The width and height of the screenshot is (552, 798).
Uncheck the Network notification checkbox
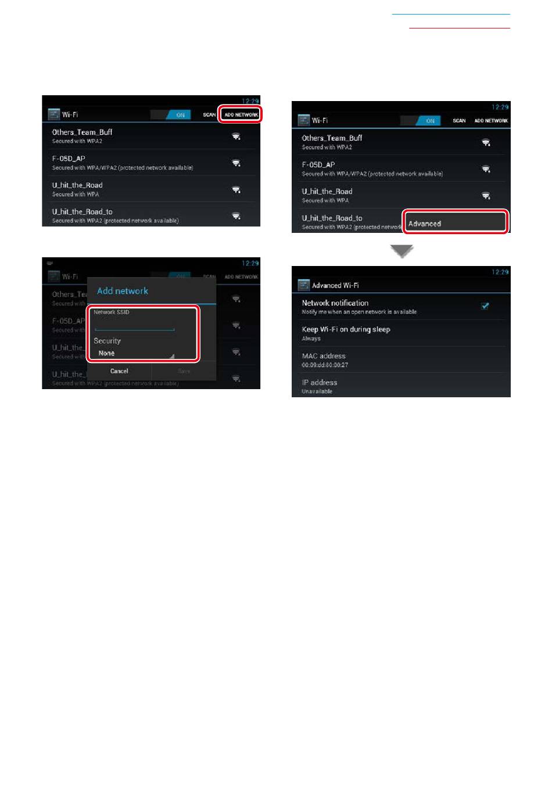485,305
